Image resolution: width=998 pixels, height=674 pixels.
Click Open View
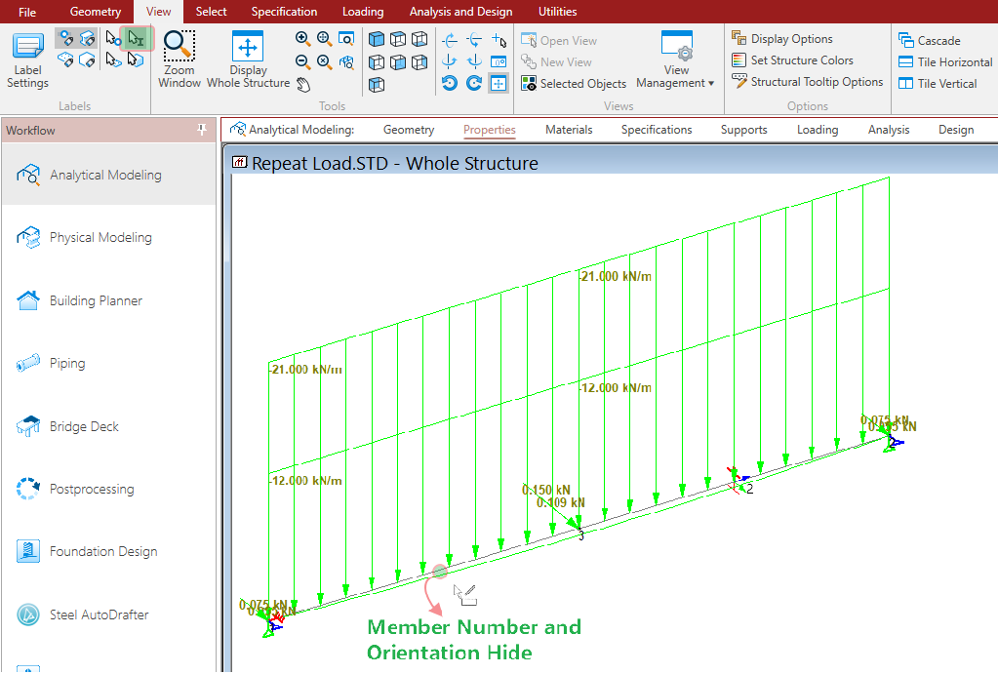tap(559, 41)
